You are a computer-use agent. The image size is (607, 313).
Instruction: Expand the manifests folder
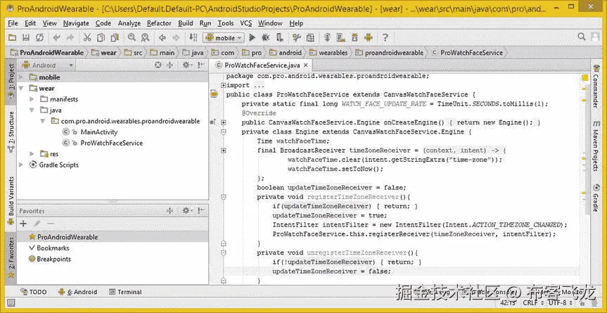[32, 99]
